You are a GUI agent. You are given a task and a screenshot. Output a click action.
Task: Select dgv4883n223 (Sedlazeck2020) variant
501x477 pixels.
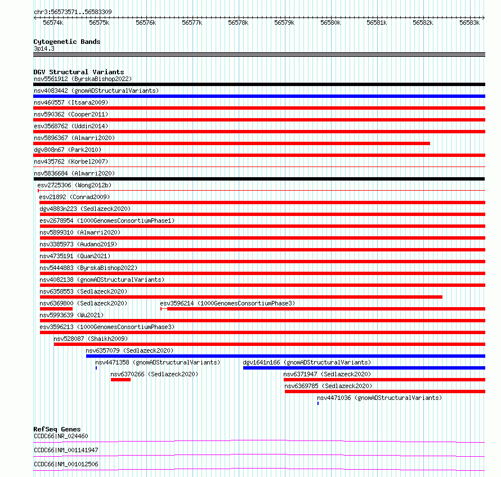point(85,209)
